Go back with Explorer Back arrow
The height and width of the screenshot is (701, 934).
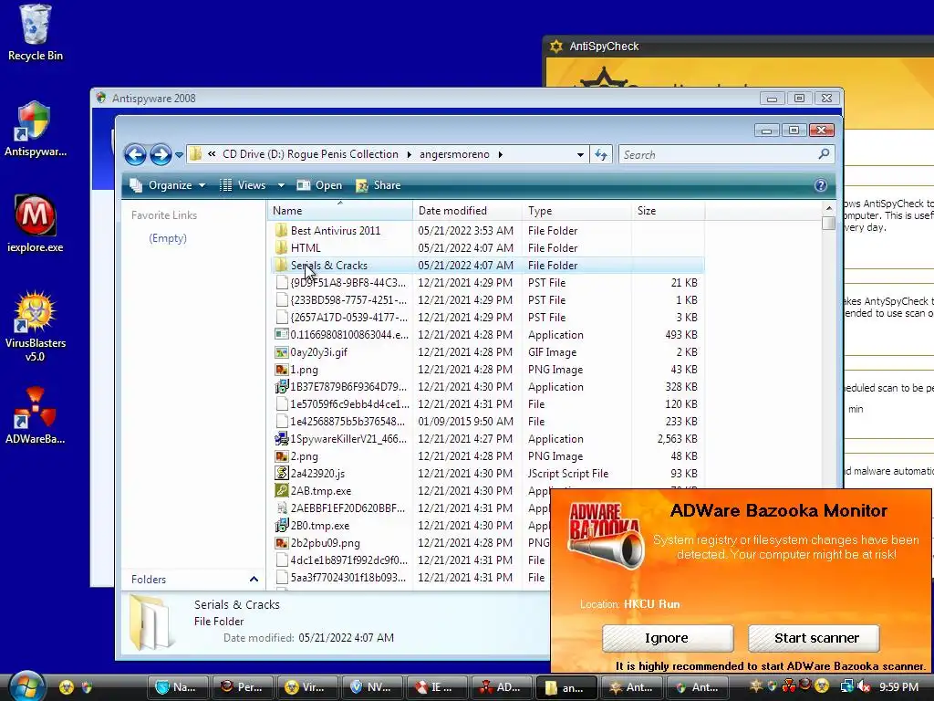(x=135, y=155)
